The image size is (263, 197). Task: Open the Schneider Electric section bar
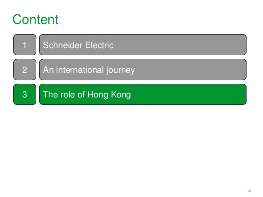(x=143, y=45)
